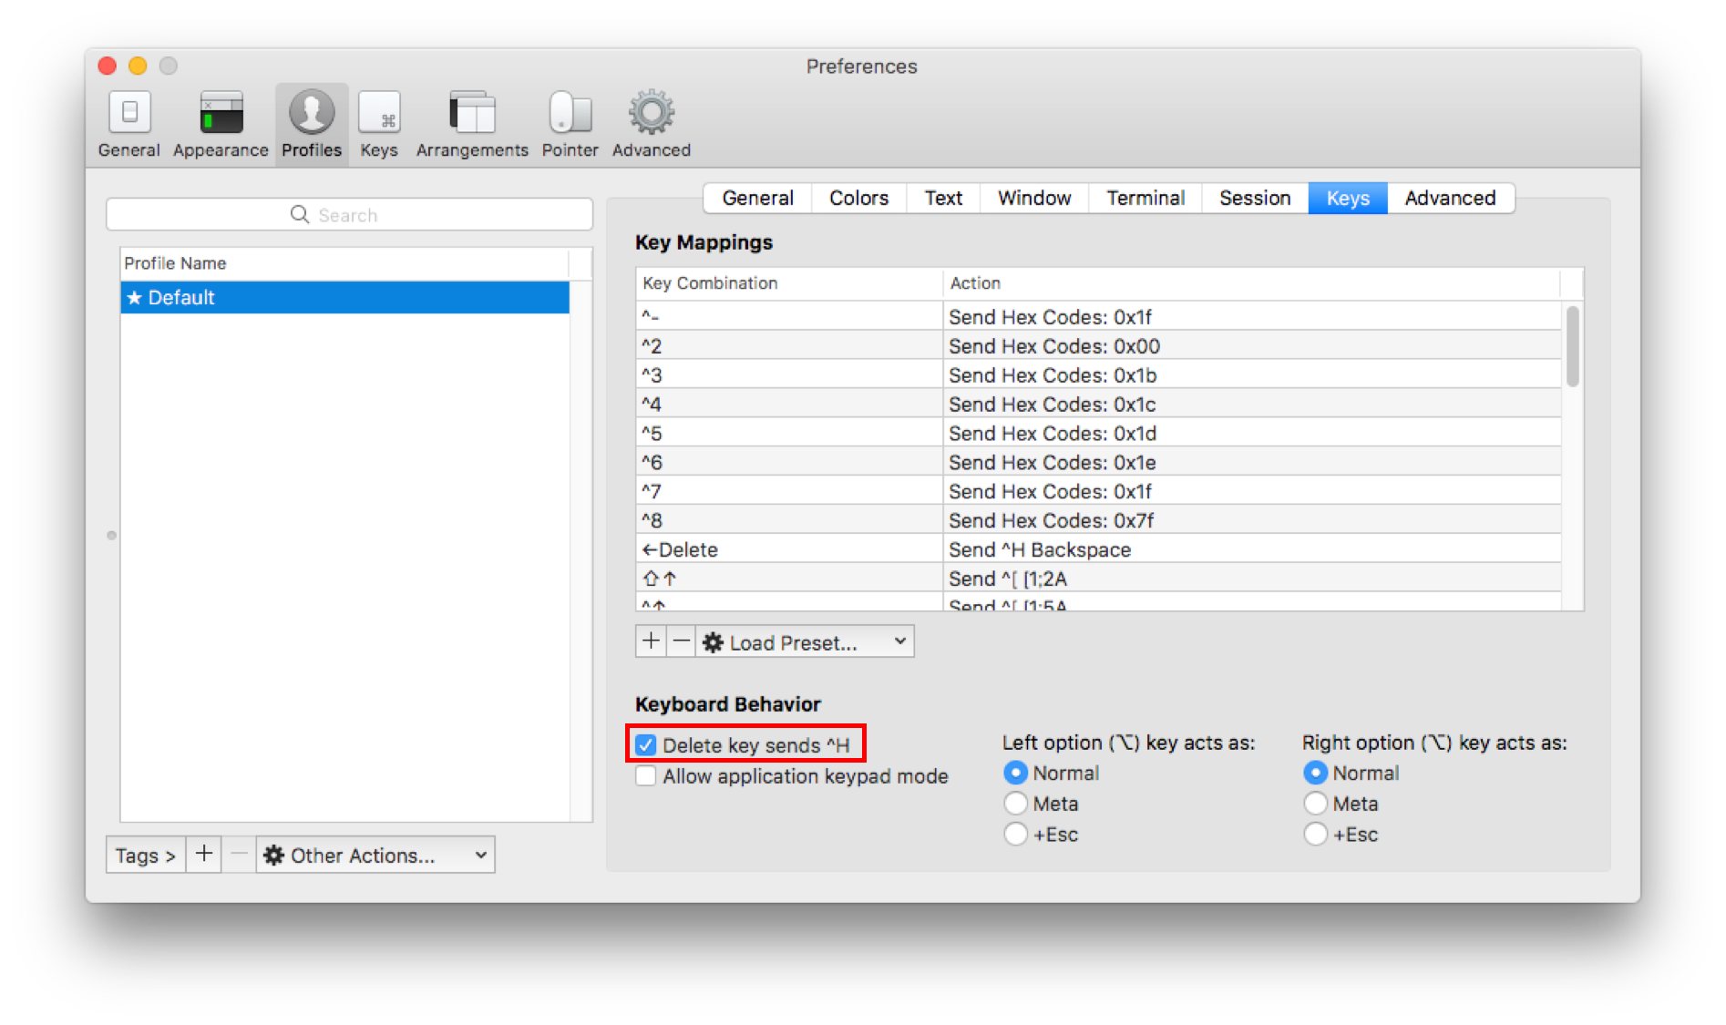Switch to the Colors tab
The width and height of the screenshot is (1726, 1025).
pos(858,198)
